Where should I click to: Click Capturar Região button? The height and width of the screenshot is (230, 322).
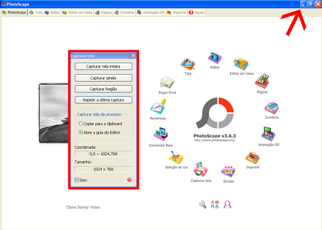103,89
